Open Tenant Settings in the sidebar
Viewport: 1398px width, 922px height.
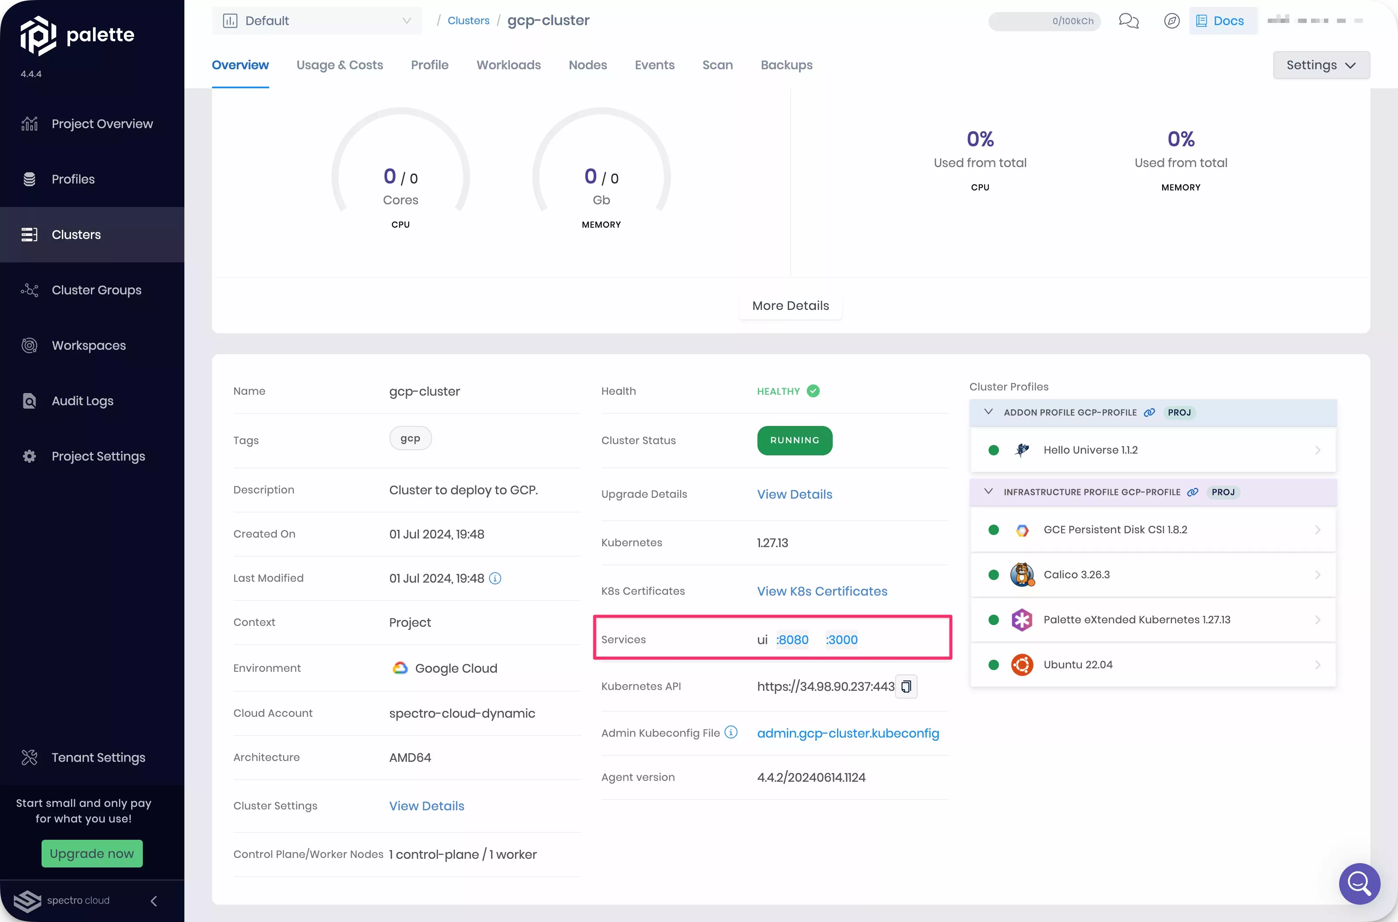coord(92,758)
